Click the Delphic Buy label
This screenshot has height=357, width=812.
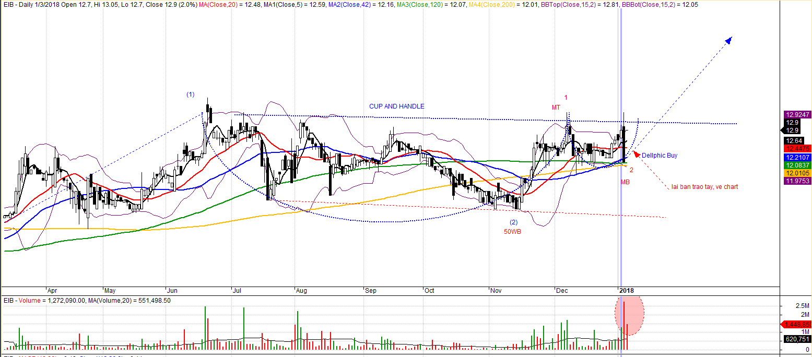660,156
